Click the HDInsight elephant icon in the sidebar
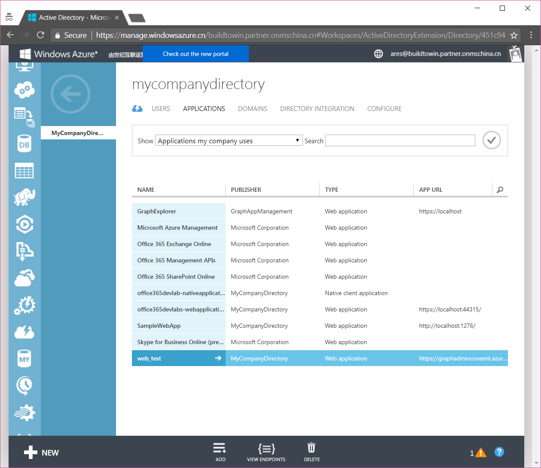The image size is (541, 468). (24, 197)
